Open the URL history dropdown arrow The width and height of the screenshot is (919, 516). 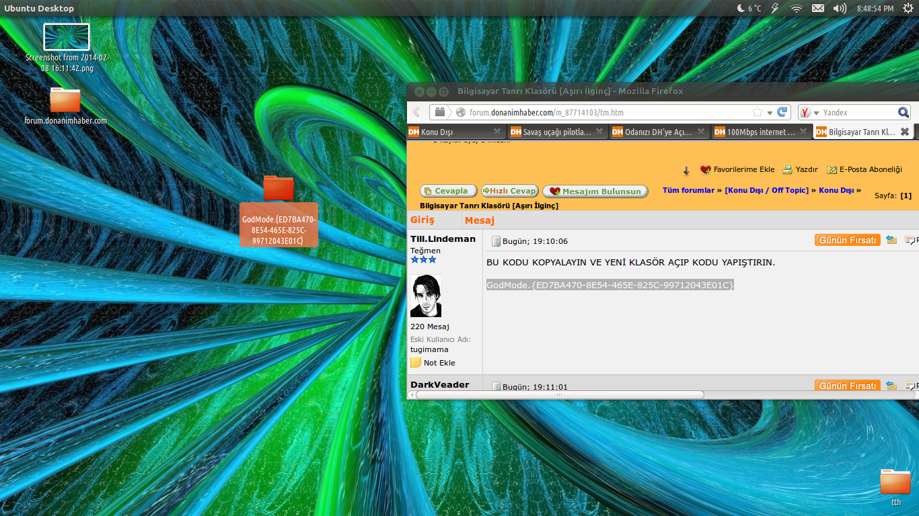[769, 113]
